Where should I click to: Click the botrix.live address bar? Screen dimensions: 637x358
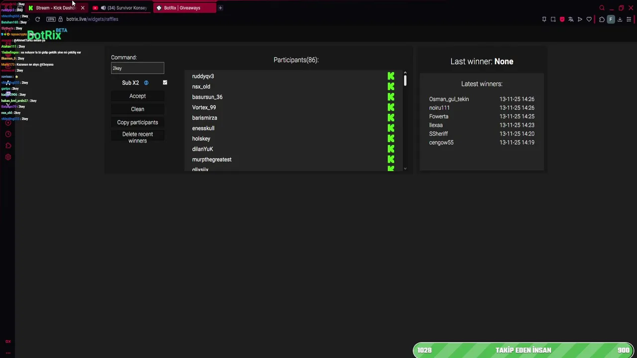point(92,19)
